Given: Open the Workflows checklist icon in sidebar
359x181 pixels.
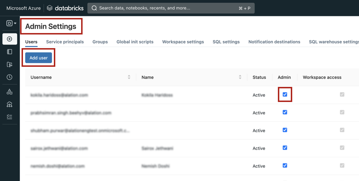Looking at the screenshot, I should pos(9,117).
